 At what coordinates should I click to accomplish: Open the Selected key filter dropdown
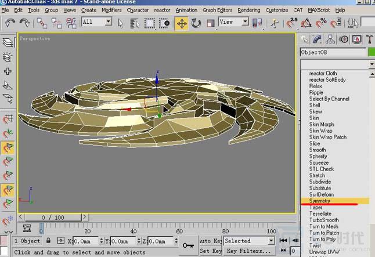tap(271, 241)
